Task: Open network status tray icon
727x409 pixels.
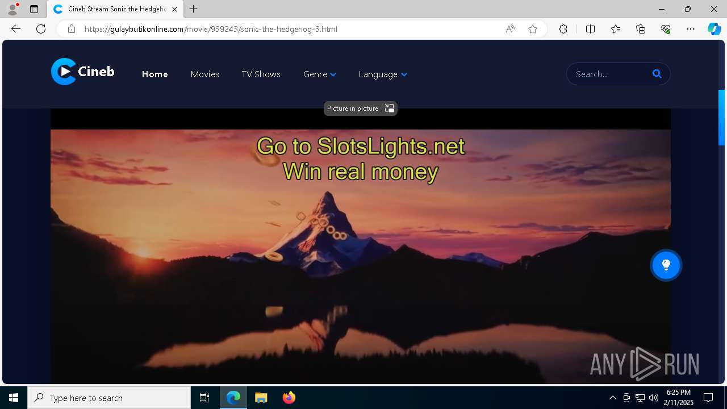Action: 640,398
